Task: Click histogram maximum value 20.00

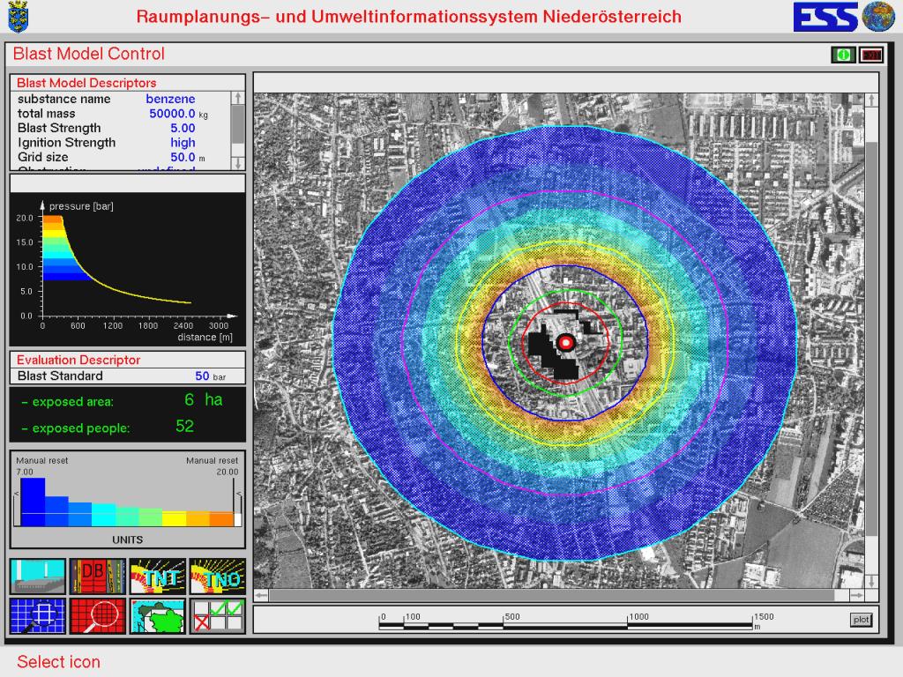Action: pos(228,472)
